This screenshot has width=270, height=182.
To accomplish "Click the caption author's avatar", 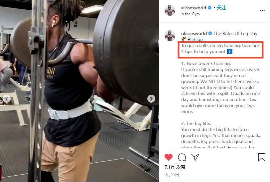I will click(x=170, y=36).
